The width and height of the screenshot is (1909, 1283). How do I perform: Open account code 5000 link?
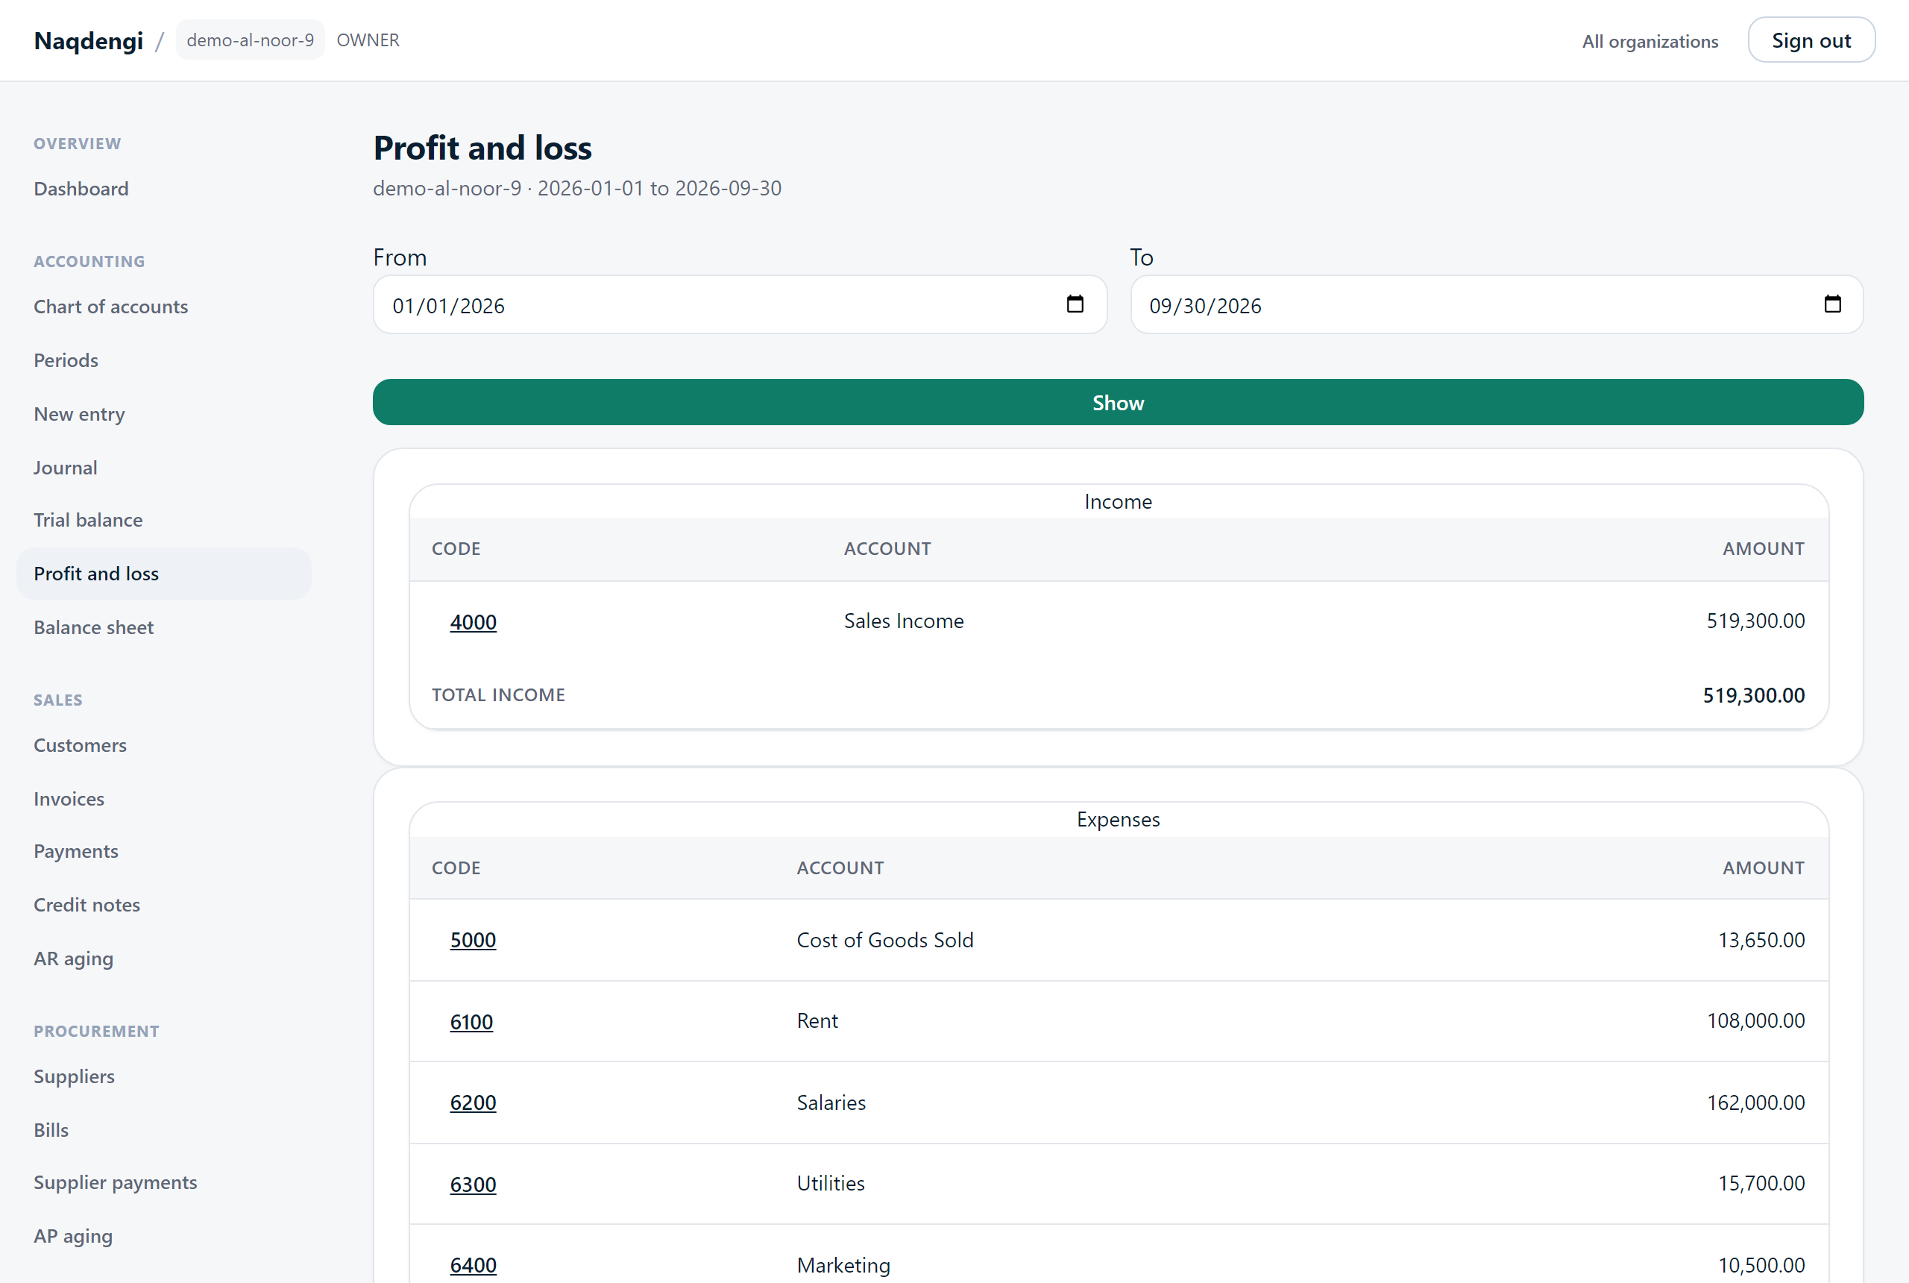473,940
